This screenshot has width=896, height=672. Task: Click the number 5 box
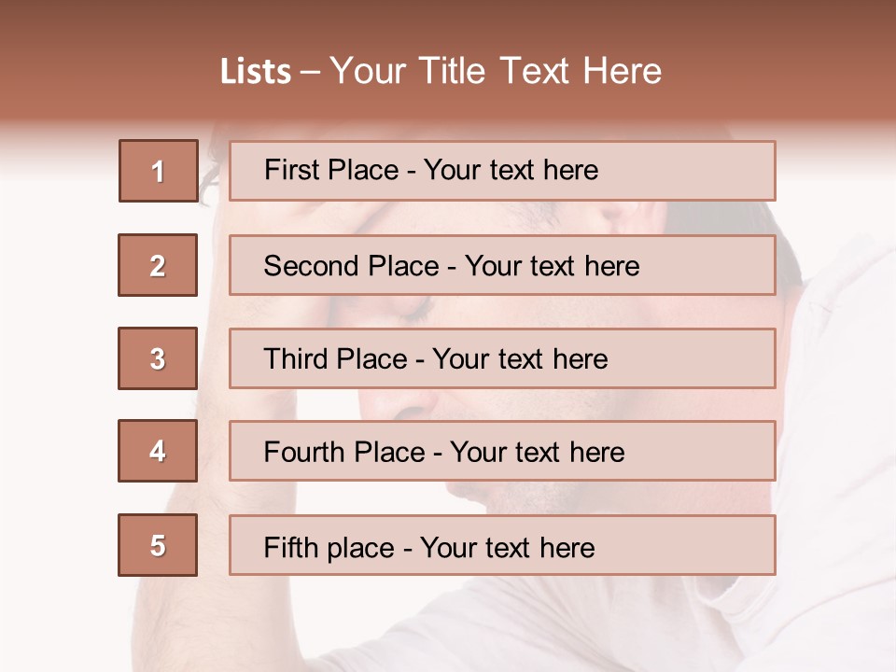158,545
